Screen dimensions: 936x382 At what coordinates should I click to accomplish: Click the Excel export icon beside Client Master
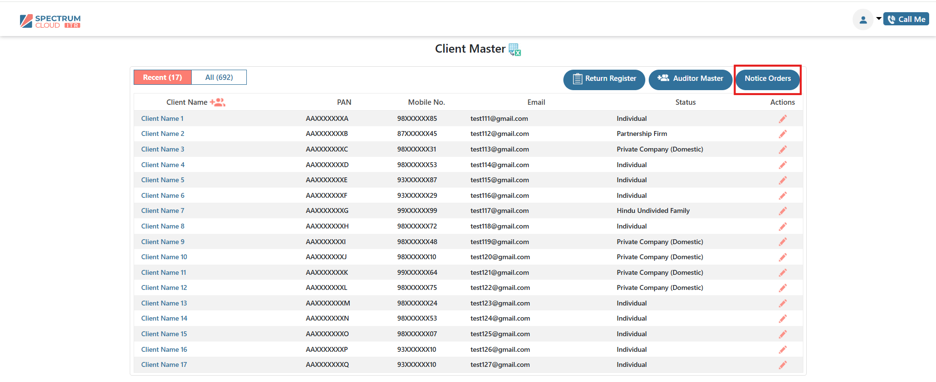pyautogui.click(x=515, y=49)
